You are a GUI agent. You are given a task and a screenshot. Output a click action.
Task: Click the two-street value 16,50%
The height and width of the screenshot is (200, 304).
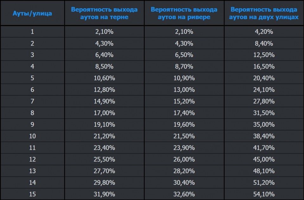click(264, 67)
